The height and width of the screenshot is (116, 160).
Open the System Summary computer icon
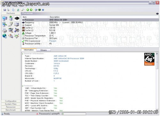pyautogui.click(x=5, y=18)
